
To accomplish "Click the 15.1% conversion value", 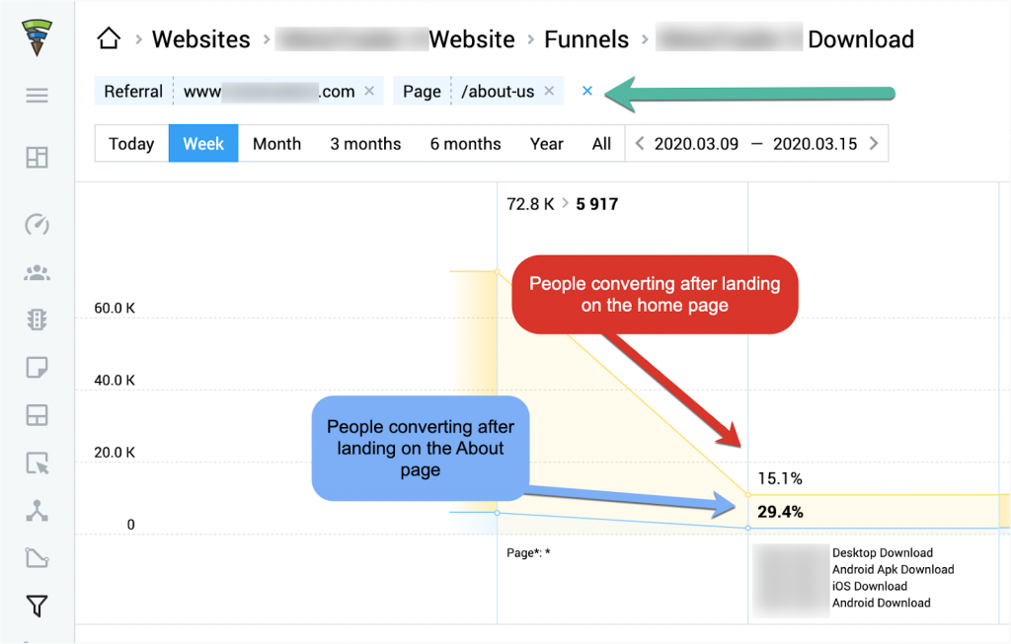I will [x=780, y=478].
